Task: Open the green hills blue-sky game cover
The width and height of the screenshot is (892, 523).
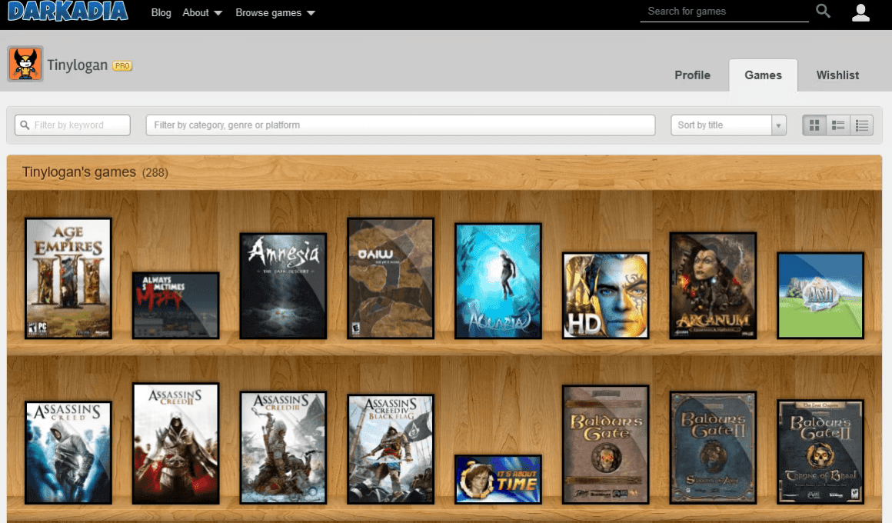Action: [820, 296]
